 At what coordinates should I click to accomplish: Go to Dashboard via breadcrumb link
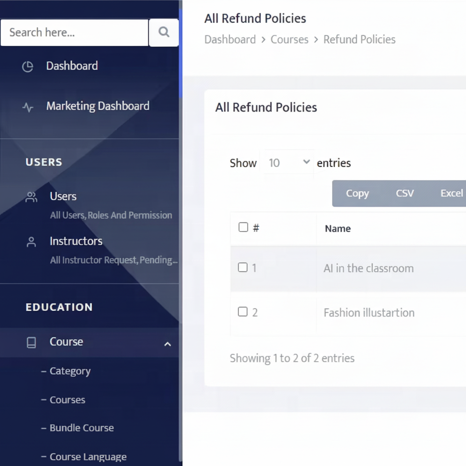(x=230, y=39)
